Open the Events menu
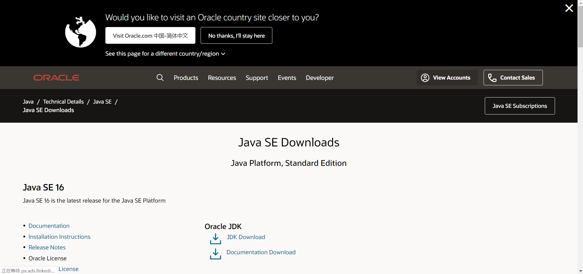This screenshot has height=274, width=583. pyautogui.click(x=287, y=78)
